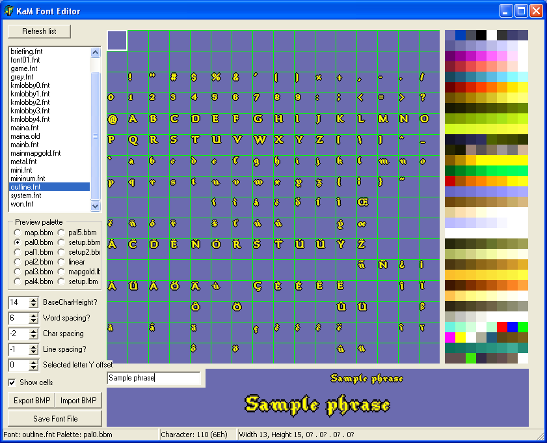Click the capital Z glyph cell
Viewport: 547px width, 443px height.
point(320,140)
